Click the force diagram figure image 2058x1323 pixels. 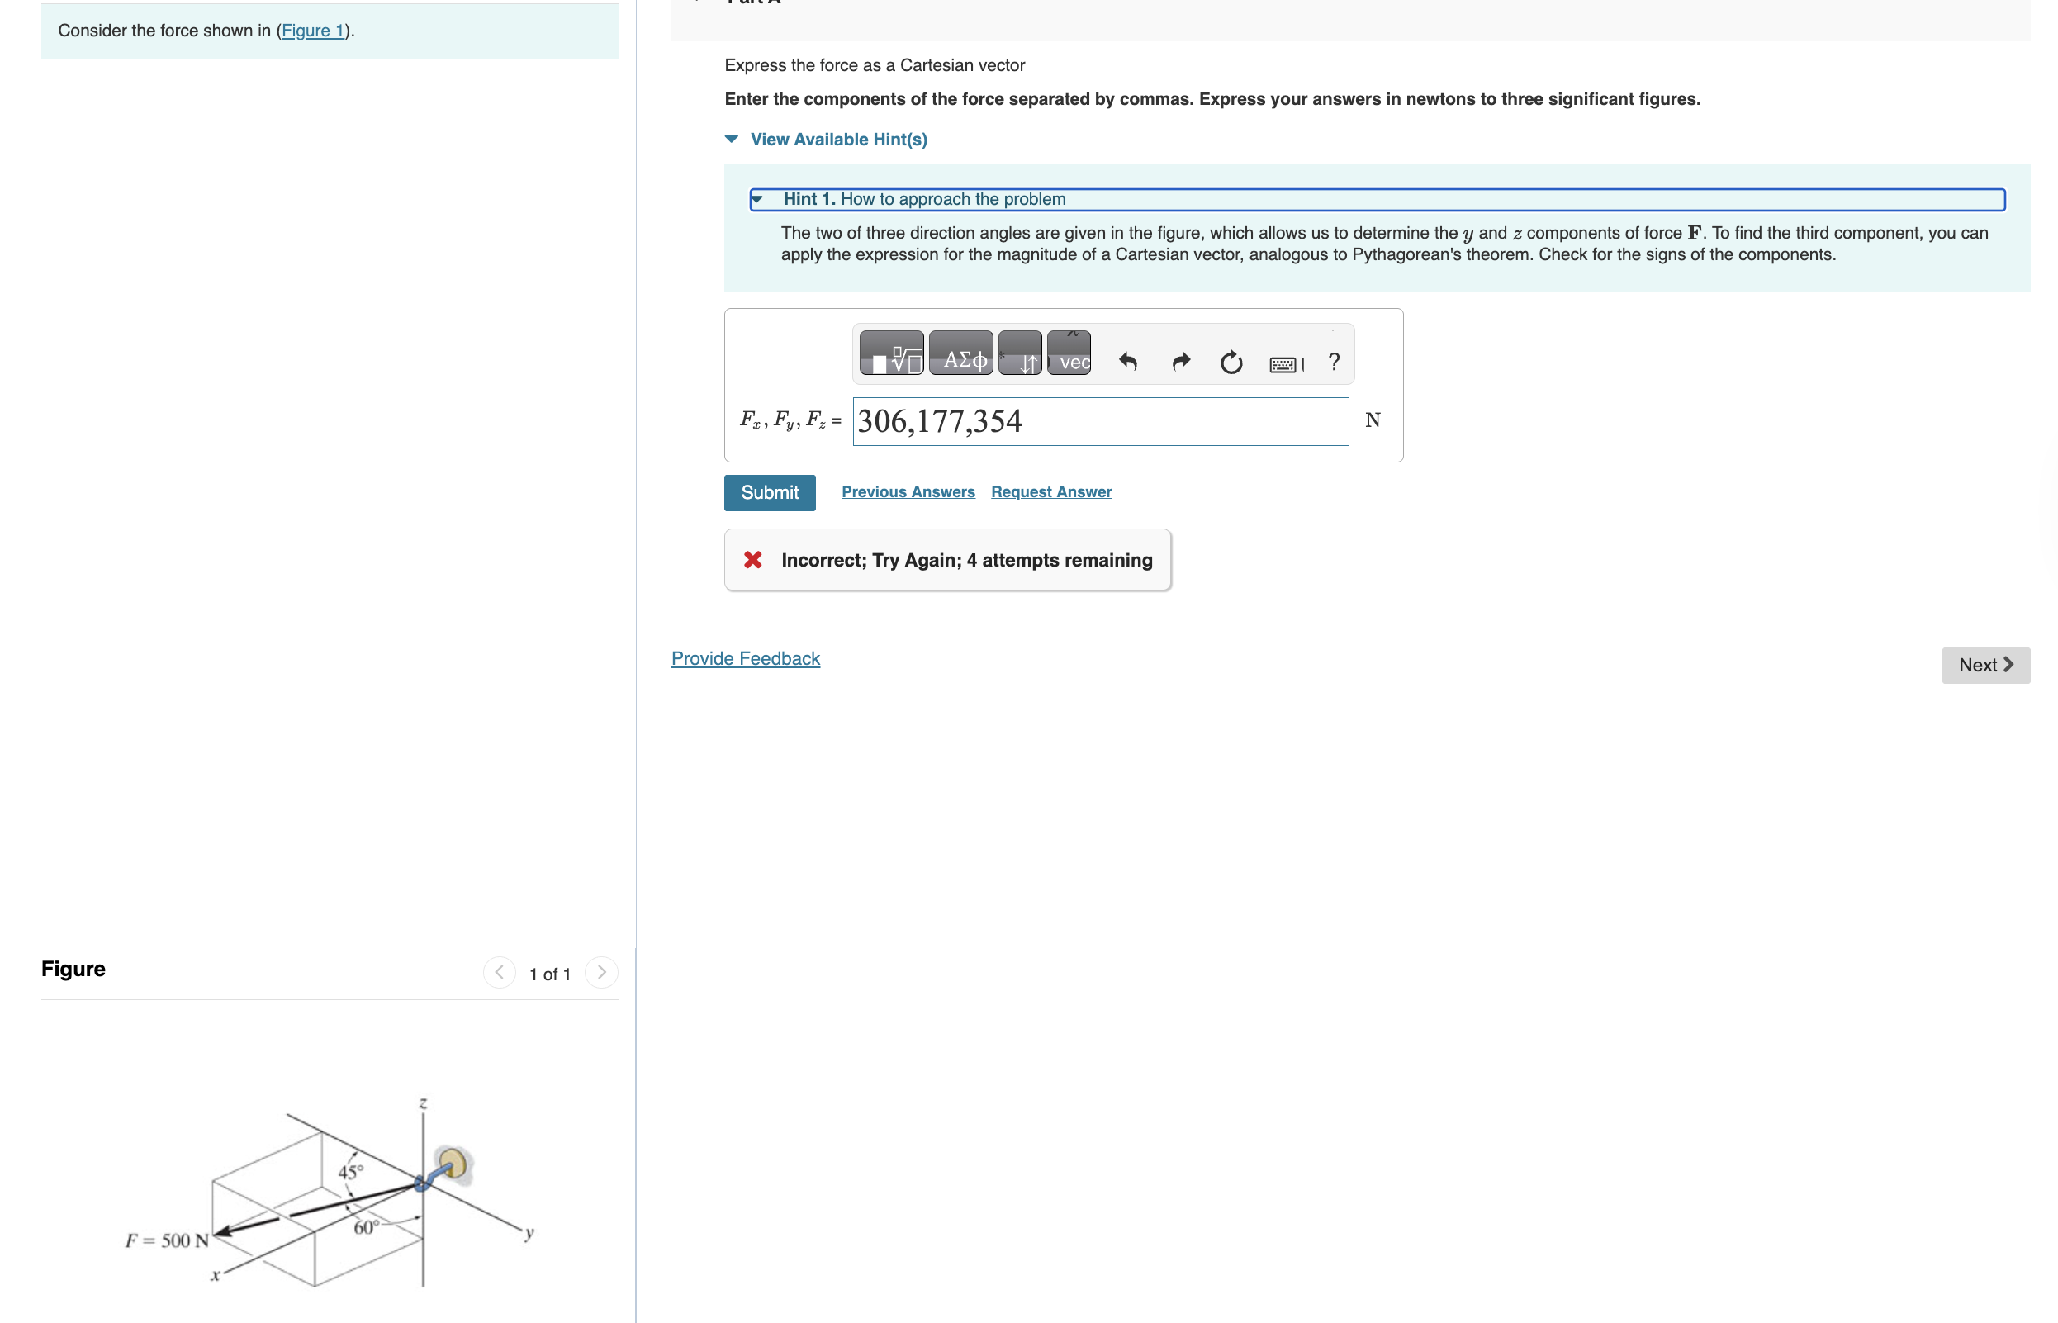point(330,1193)
